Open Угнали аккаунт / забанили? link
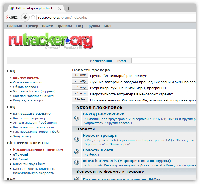200x184 pixels. coord(35,123)
